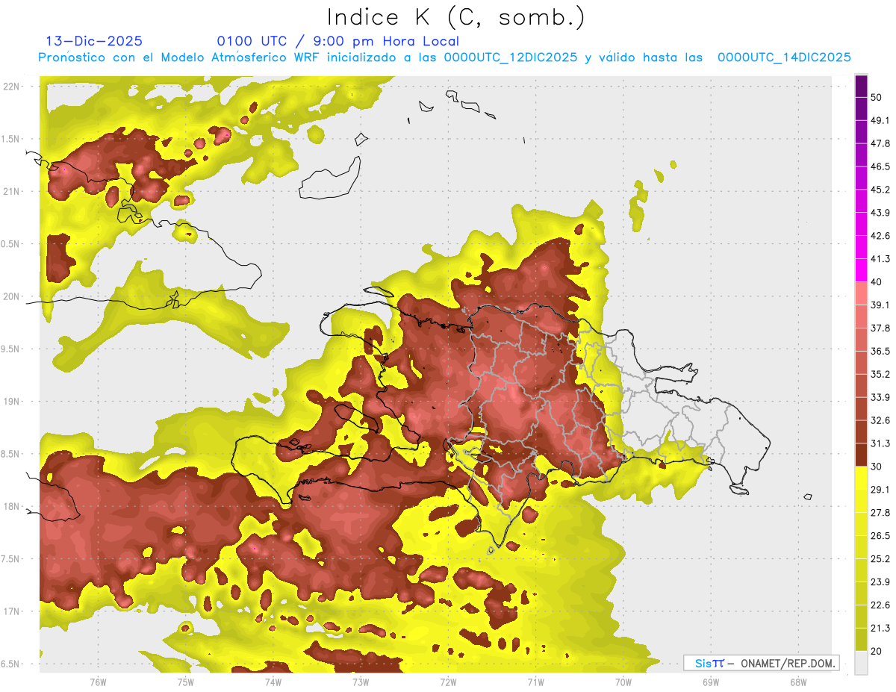The width and height of the screenshot is (896, 692).
Task: Click the '26.5' colorbar value
Action: click(x=880, y=536)
